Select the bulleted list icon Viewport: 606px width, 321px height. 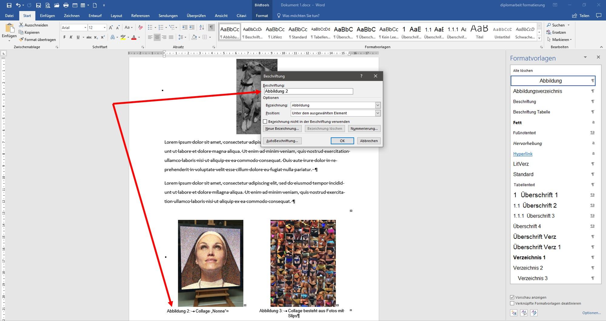point(150,28)
